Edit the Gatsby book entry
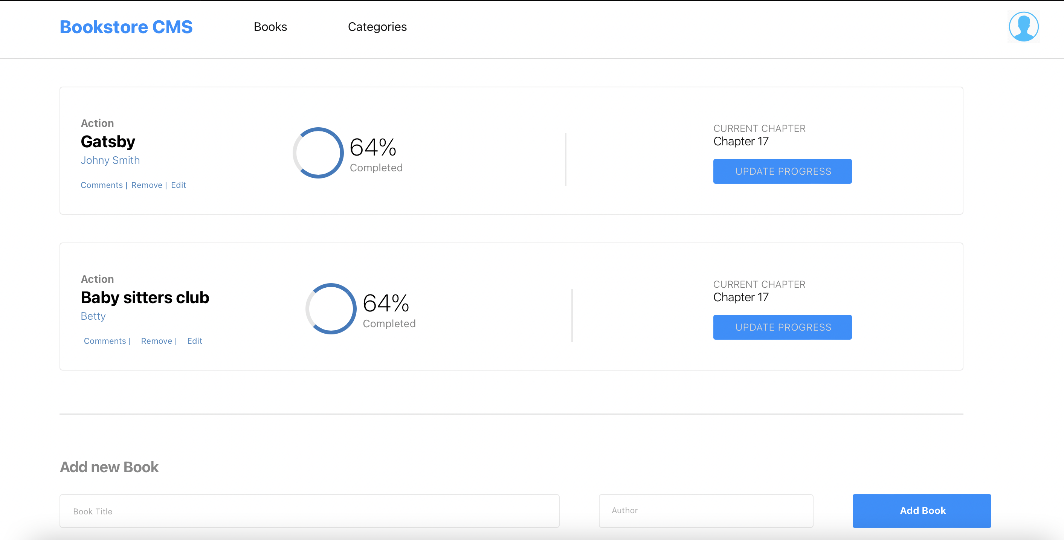The width and height of the screenshot is (1064, 540). point(179,185)
